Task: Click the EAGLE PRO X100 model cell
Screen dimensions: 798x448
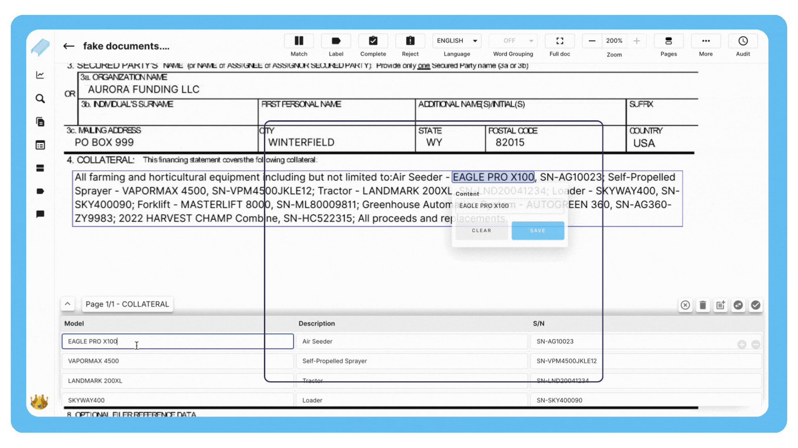Action: click(x=177, y=341)
